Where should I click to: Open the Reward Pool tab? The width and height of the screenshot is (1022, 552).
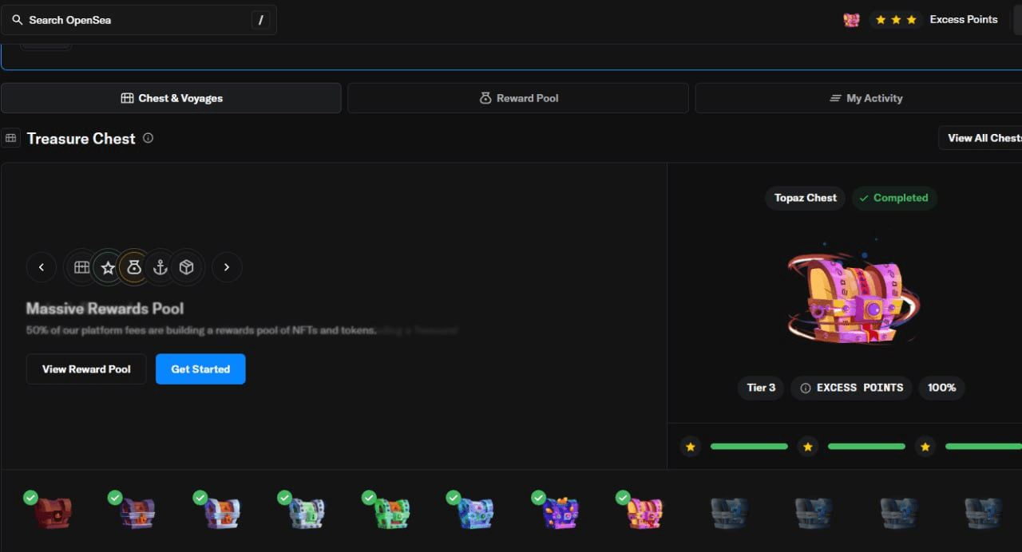click(518, 98)
